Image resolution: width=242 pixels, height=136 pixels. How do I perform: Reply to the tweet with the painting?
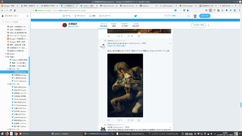point(109,120)
